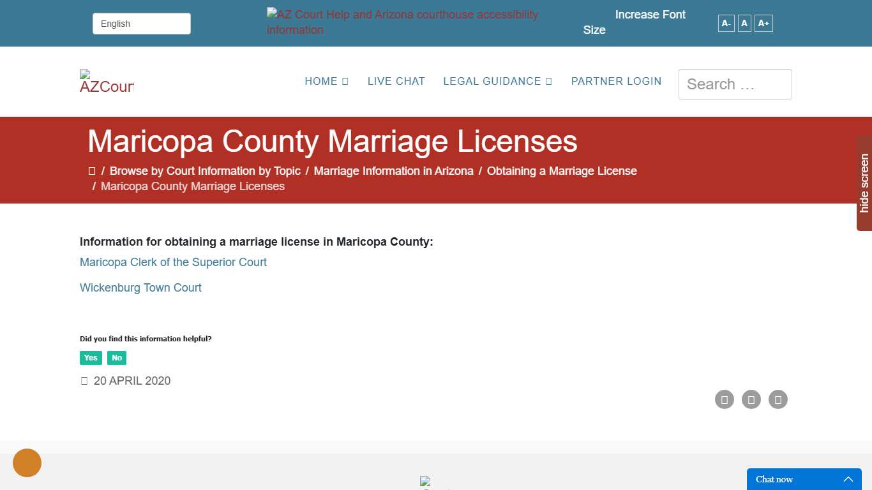Click the AZCourt logo
The width and height of the screenshot is (872, 490).
tap(106, 82)
